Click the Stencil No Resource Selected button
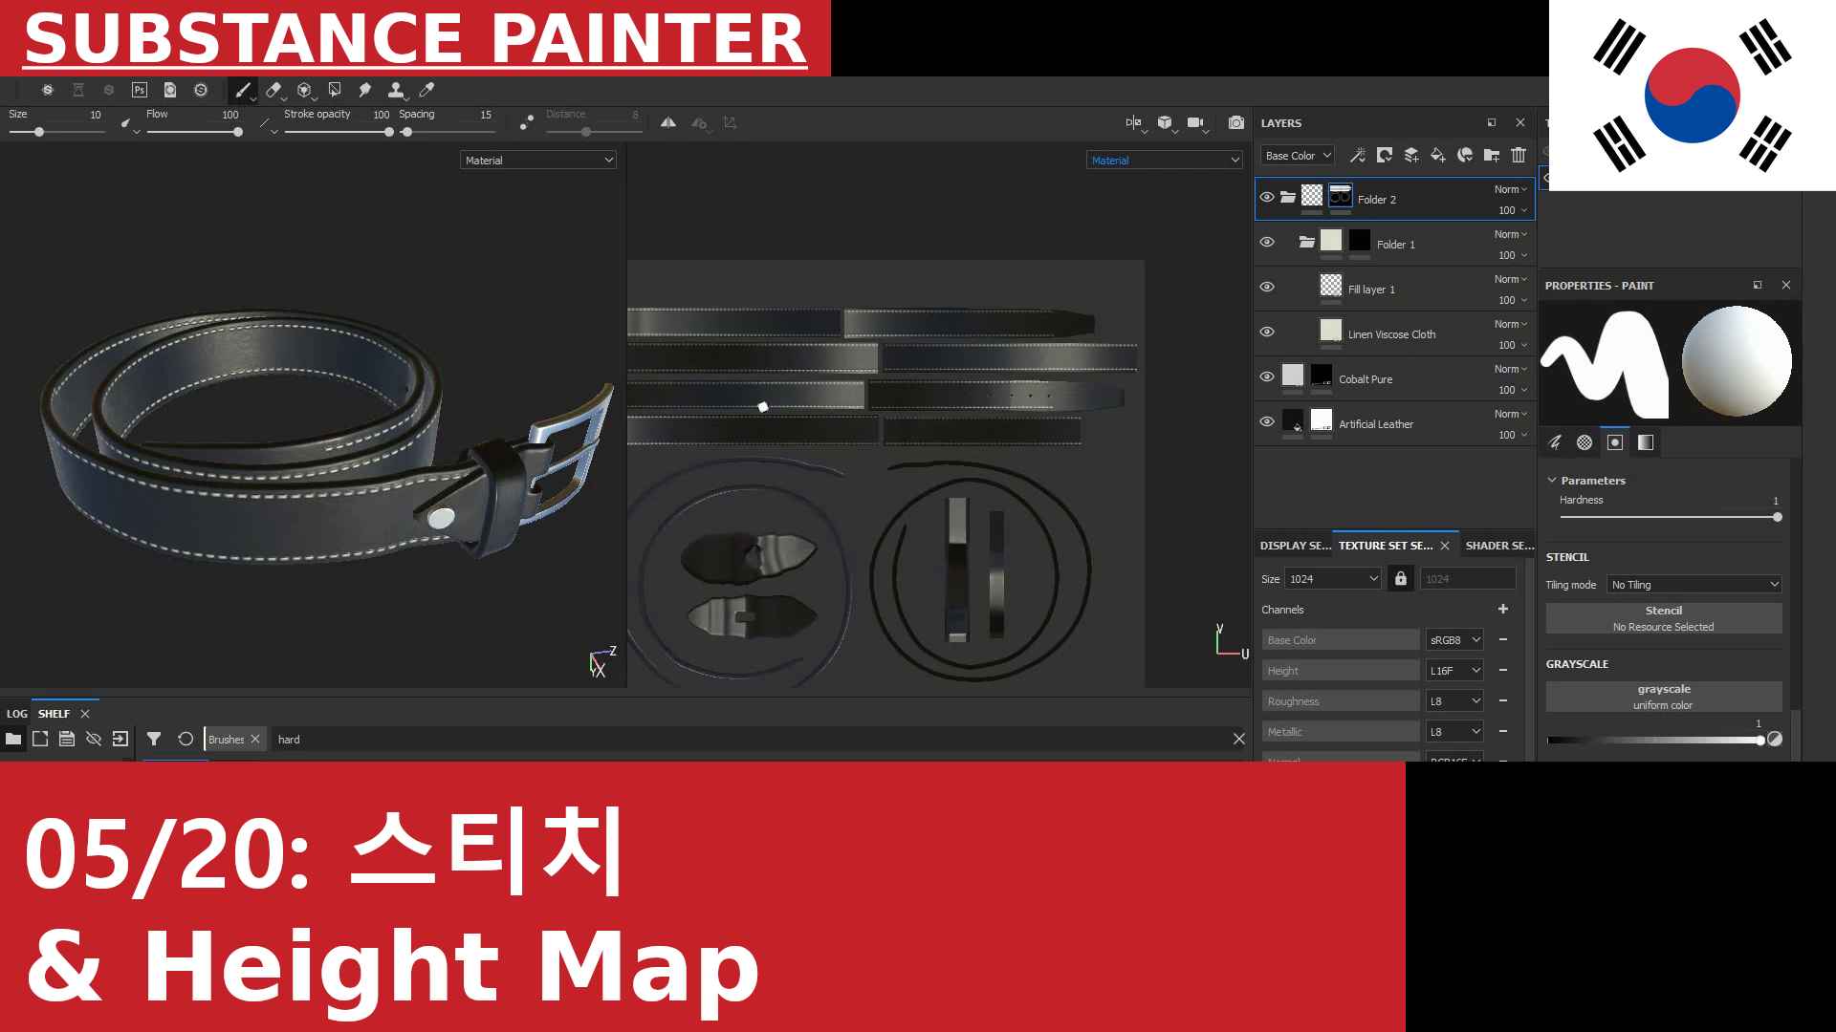Image resolution: width=1836 pixels, height=1032 pixels. 1664,618
